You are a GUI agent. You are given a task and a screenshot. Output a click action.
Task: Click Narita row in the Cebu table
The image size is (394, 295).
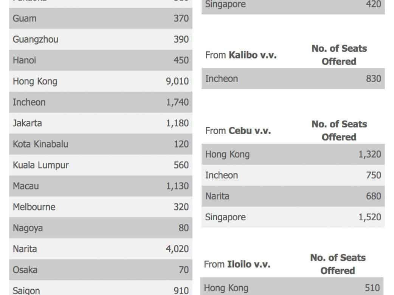293,196
